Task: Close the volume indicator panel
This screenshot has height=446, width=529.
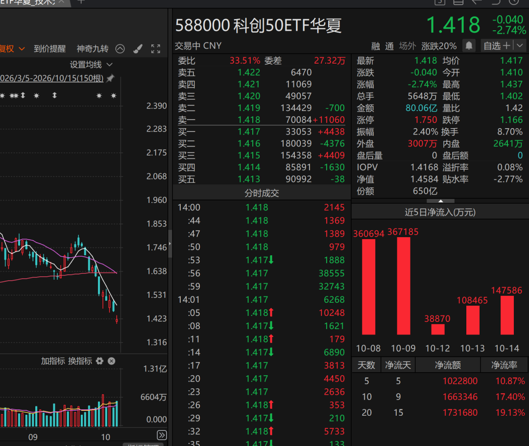Action: (111, 361)
